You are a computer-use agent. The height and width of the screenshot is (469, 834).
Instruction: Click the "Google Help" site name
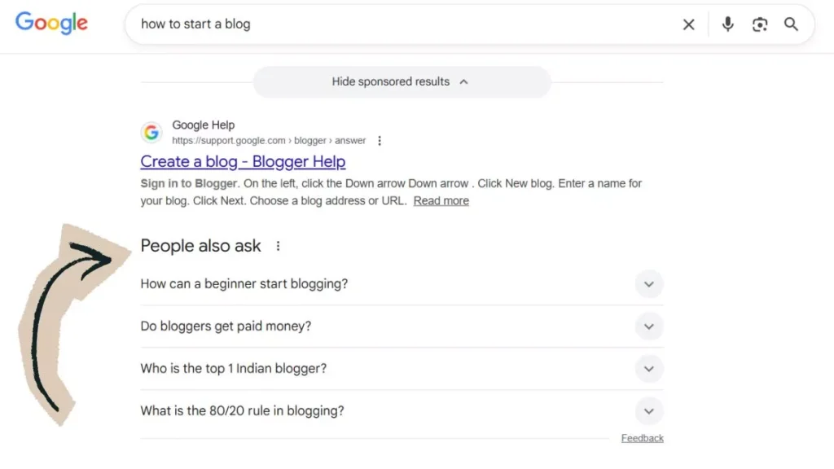203,125
